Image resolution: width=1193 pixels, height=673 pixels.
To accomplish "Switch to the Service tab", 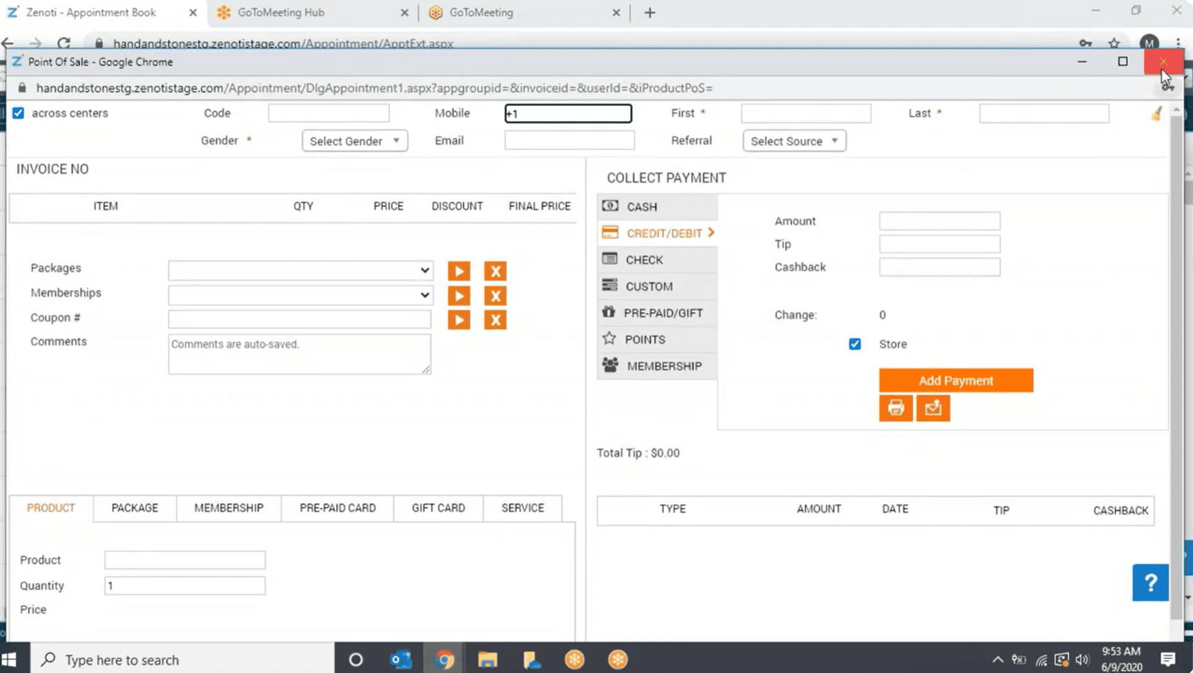I will (x=522, y=508).
